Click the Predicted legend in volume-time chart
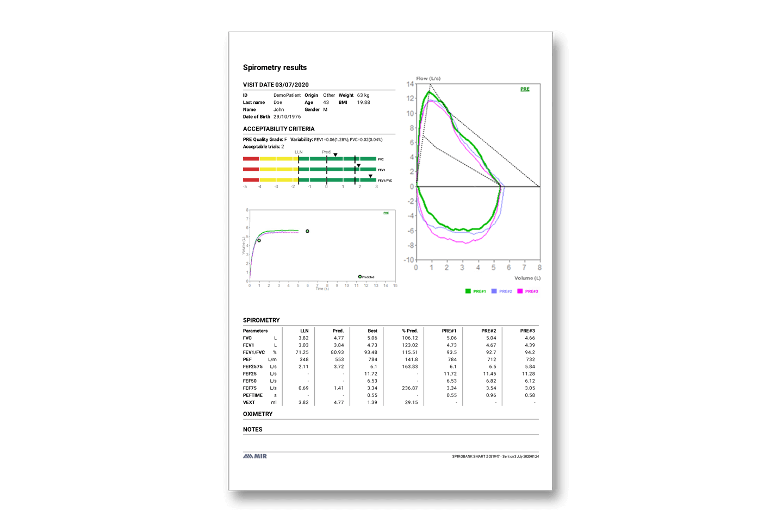783x522 pixels. 366,277
